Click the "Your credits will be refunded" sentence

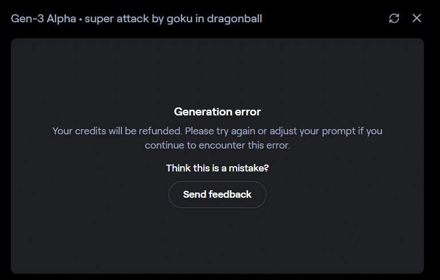[x=117, y=131]
